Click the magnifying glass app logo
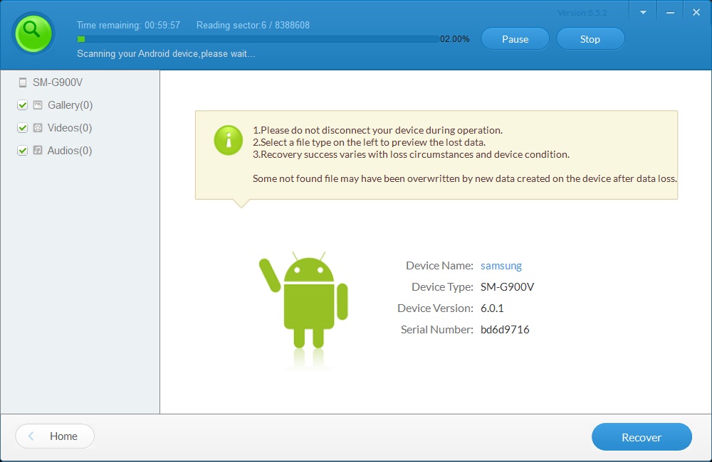The height and width of the screenshot is (462, 712). pyautogui.click(x=33, y=33)
